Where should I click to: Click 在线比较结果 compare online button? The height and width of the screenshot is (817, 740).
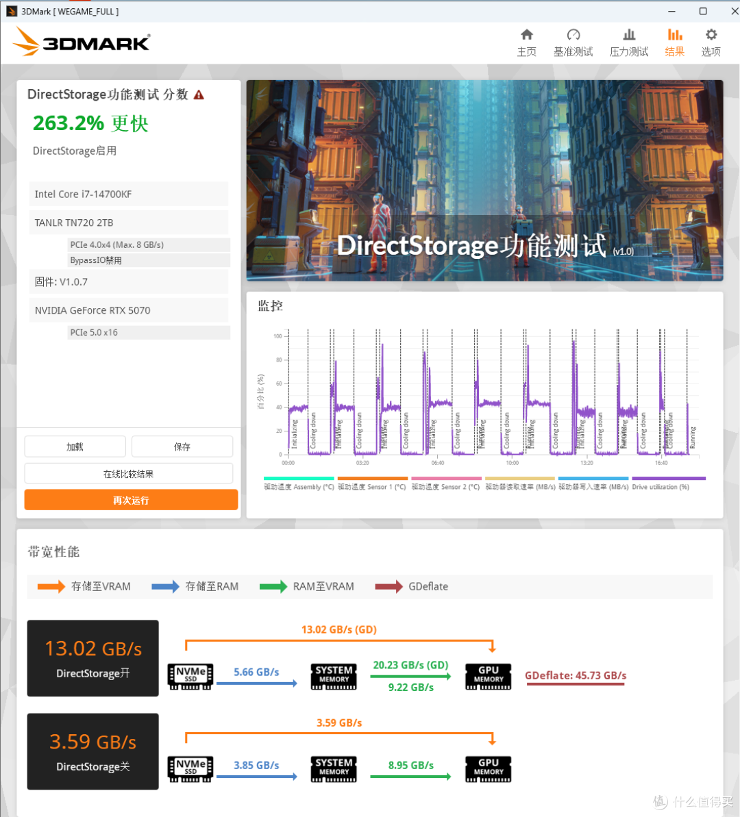pos(128,474)
